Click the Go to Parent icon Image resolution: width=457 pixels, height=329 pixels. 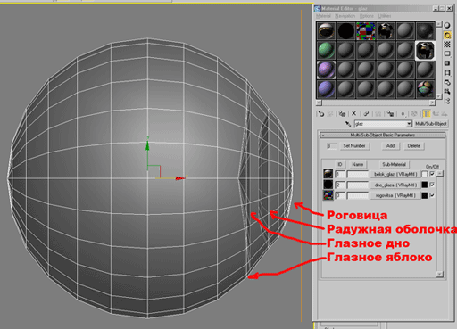pyautogui.click(x=436, y=113)
